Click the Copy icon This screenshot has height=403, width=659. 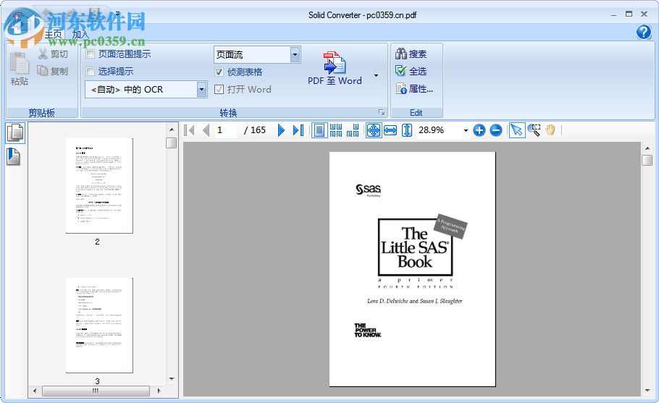pyautogui.click(x=43, y=70)
